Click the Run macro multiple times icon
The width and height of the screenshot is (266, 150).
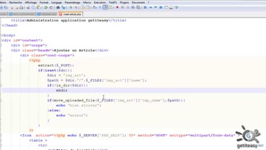point(133,7)
